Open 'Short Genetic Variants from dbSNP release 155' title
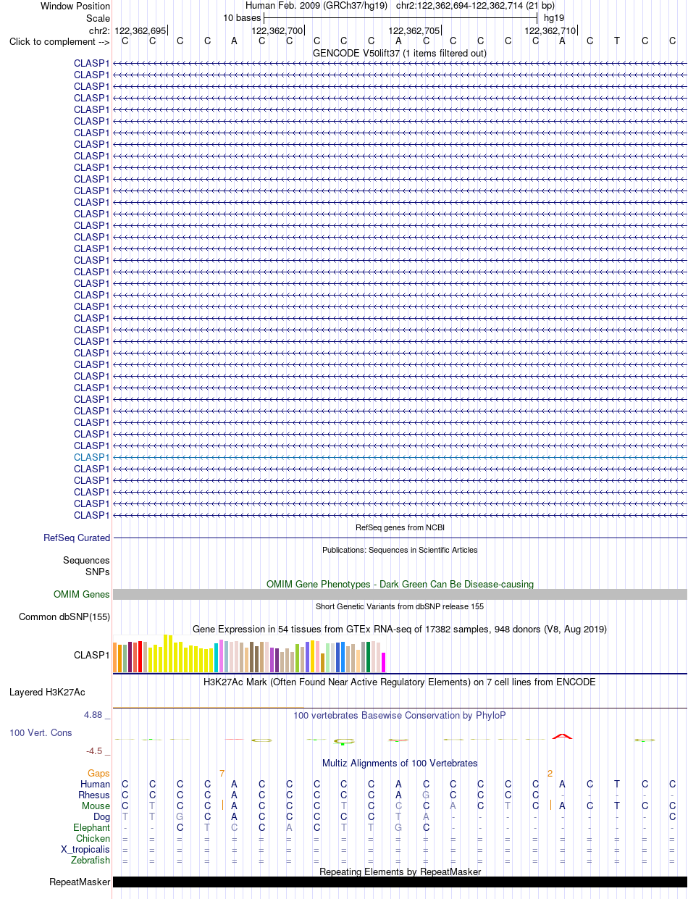Viewport: 688px width, 899px height. [x=400, y=606]
